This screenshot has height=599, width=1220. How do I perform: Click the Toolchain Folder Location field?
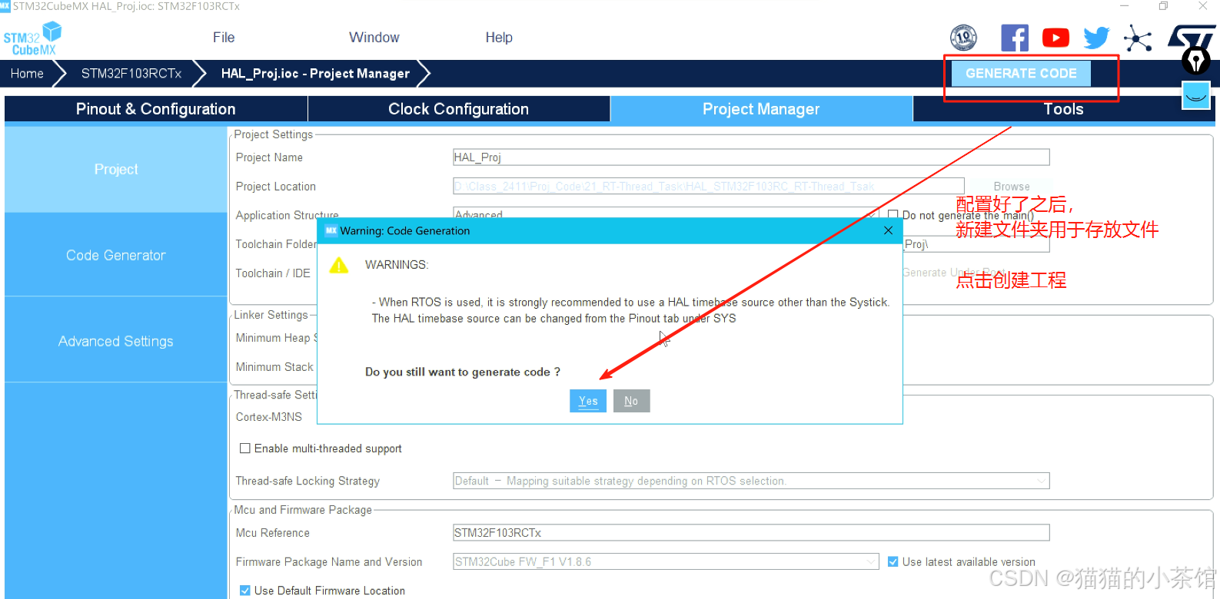pyautogui.click(x=976, y=244)
